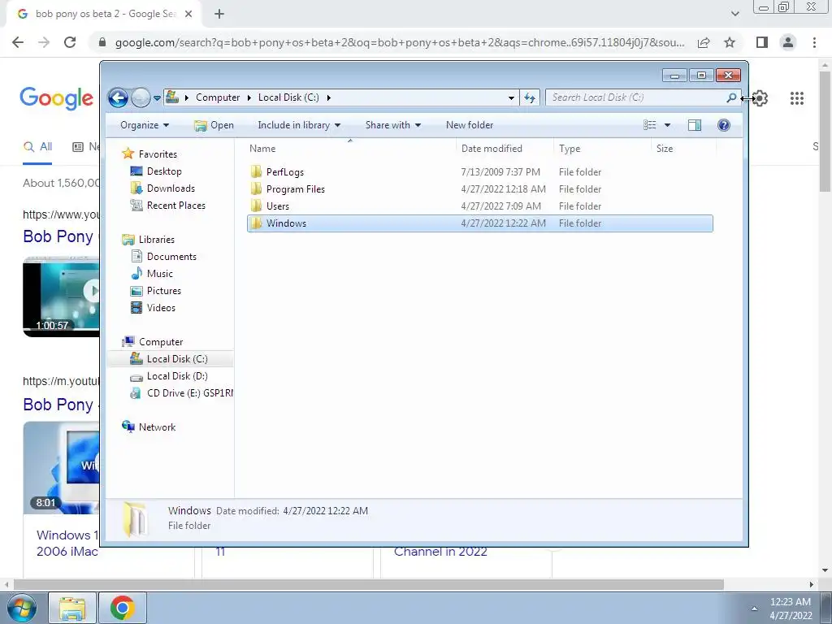
Task: Open the Google apps grid
Action: tap(796, 98)
